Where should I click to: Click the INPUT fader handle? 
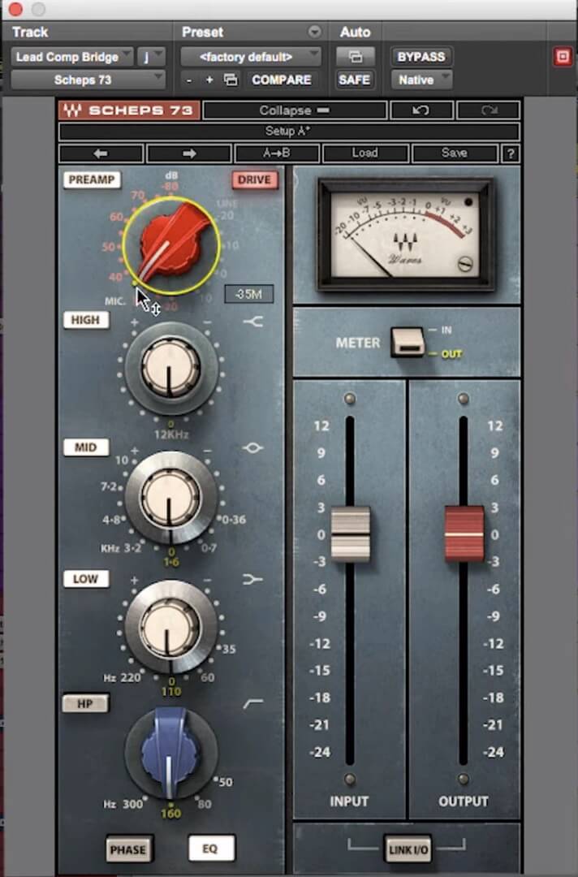pos(351,534)
